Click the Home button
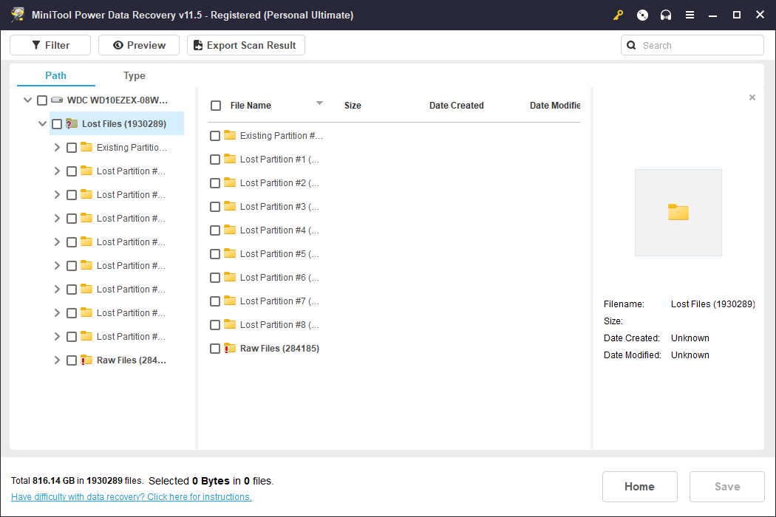The width and height of the screenshot is (776, 517). (639, 487)
